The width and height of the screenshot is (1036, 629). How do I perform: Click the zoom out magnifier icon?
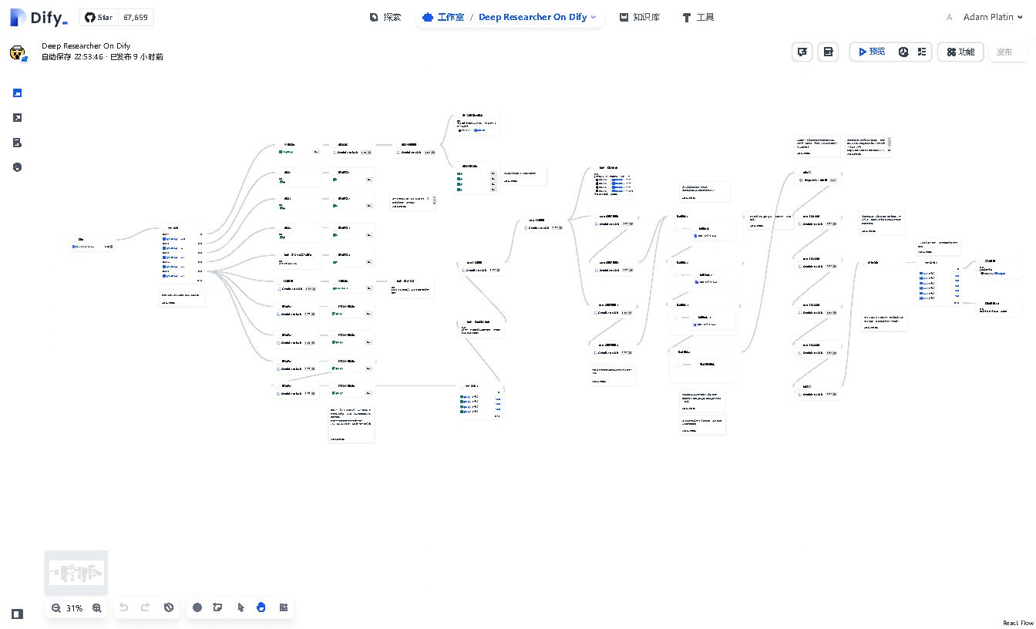56,607
